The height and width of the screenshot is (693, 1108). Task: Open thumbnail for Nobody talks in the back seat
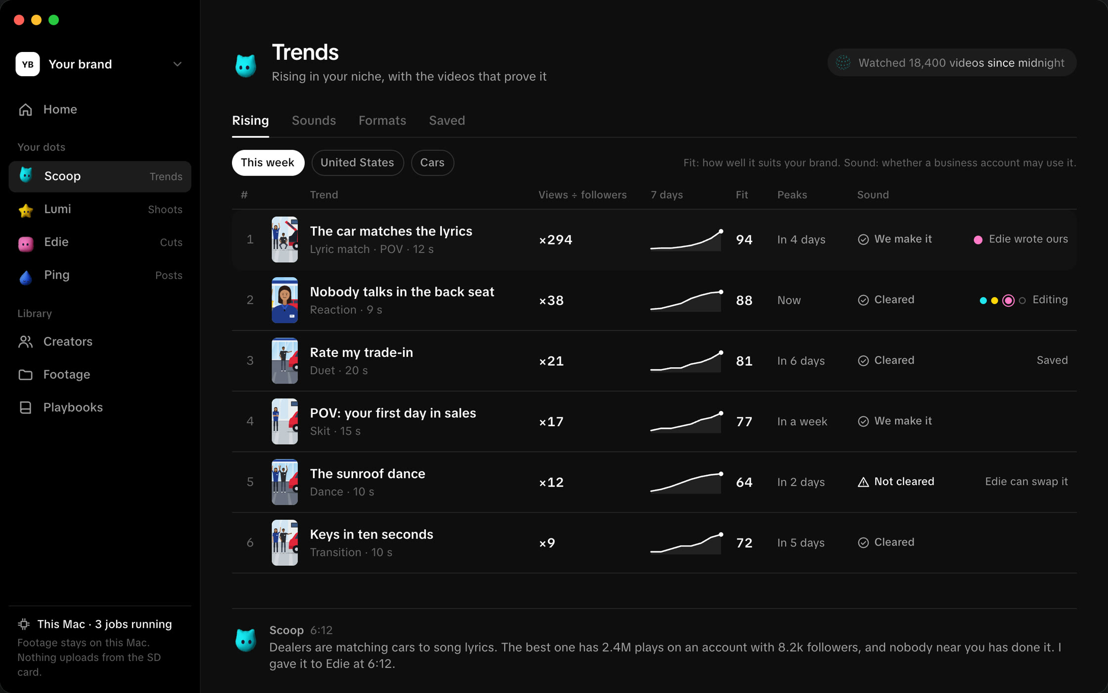tap(284, 300)
